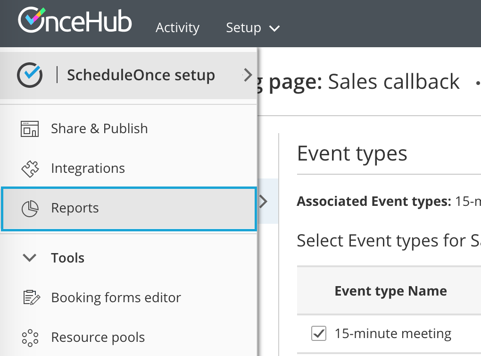Screen dimensions: 481x356
Task: Click the Share & Publish icon
Action: tap(30, 128)
